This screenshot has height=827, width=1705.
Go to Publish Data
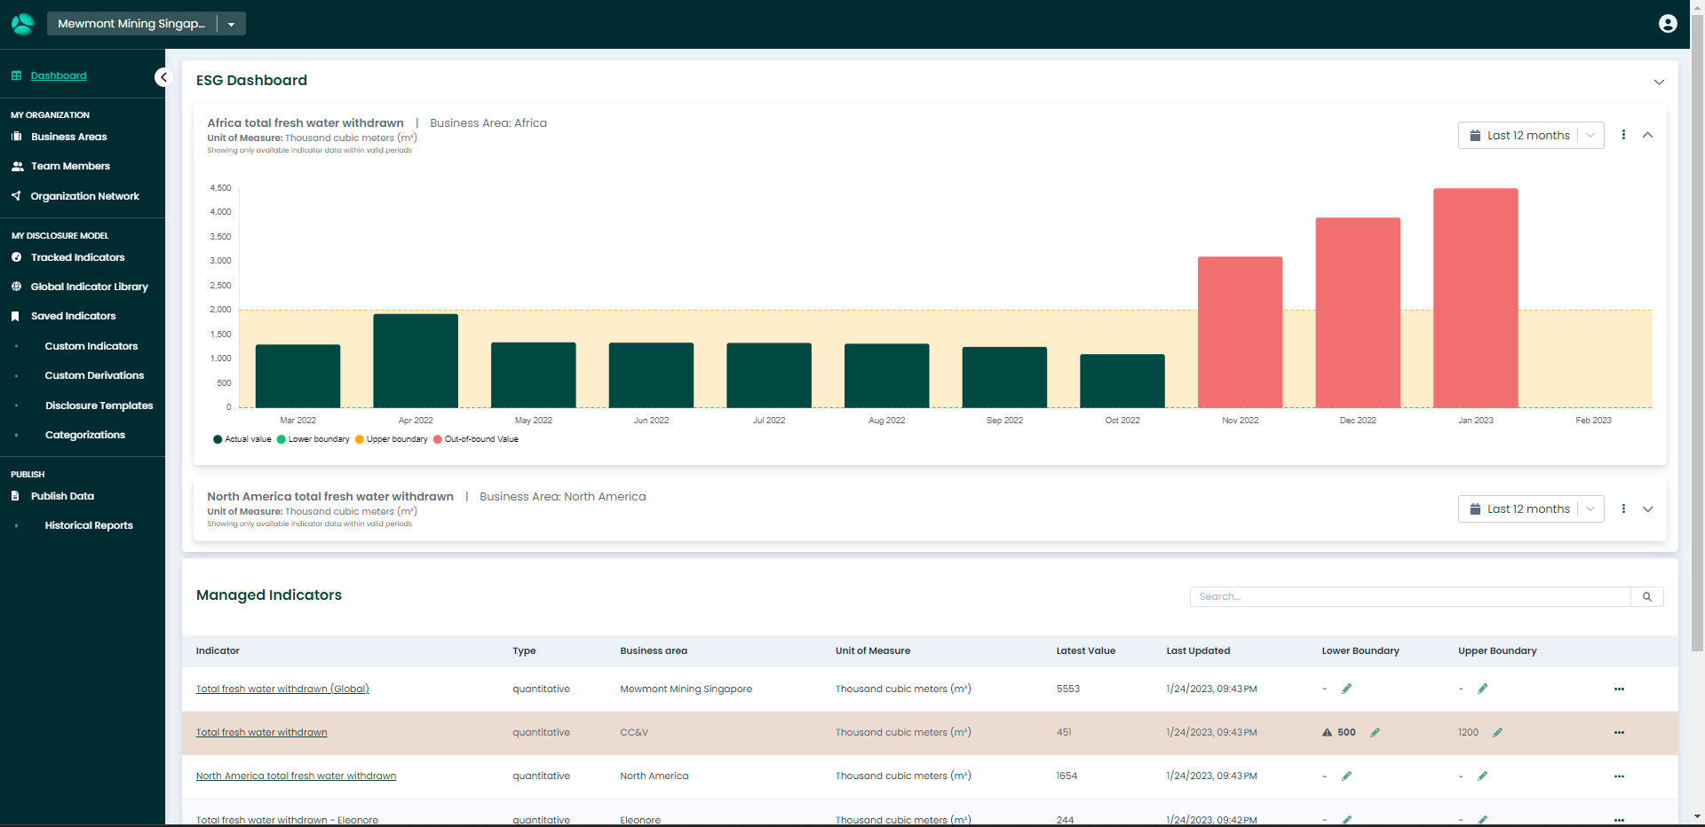click(63, 495)
